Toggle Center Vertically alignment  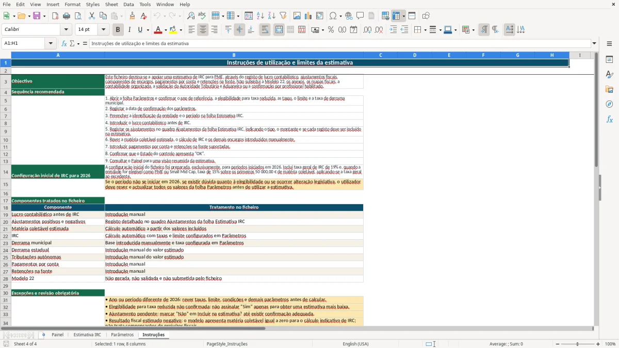[239, 30]
